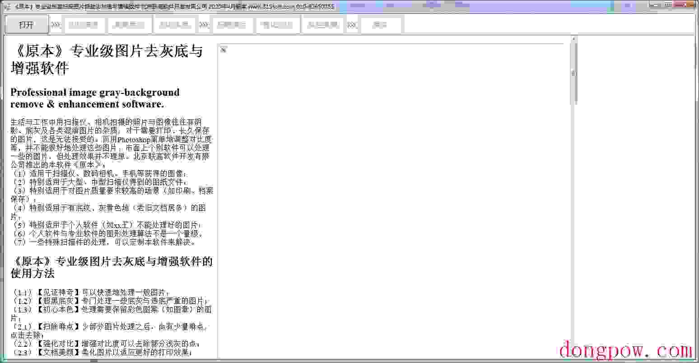
Task: Click the disabled 强化对比 toolbar button
Action: (x=277, y=25)
